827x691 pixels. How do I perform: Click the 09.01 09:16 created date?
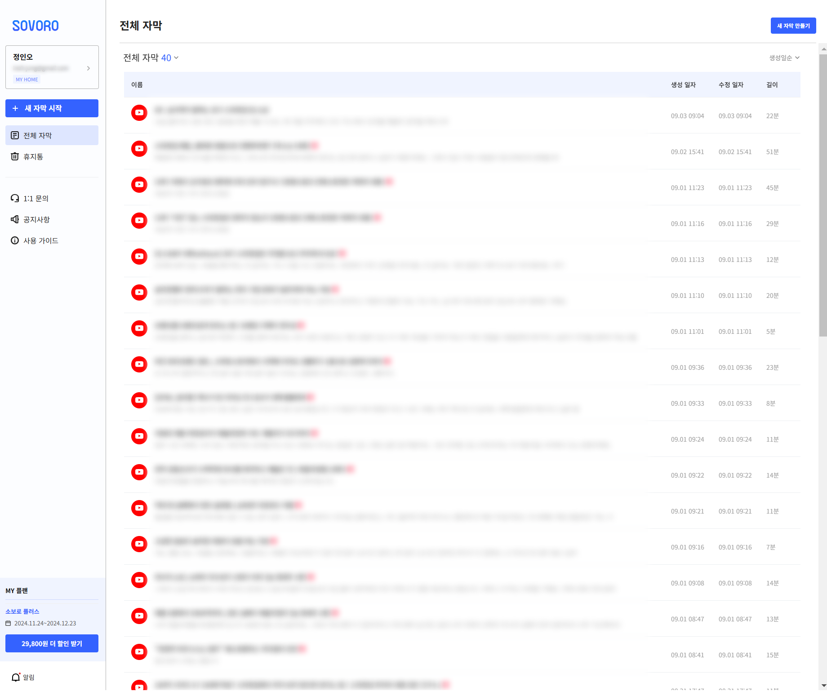coord(688,547)
